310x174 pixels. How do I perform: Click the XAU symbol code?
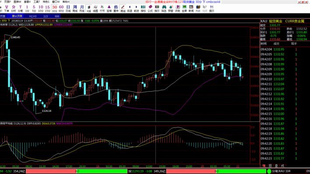[x=264, y=21]
